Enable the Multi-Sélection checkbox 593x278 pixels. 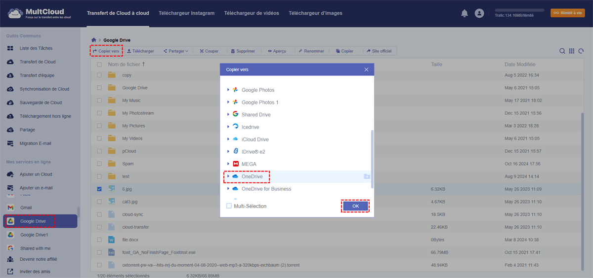(x=229, y=206)
